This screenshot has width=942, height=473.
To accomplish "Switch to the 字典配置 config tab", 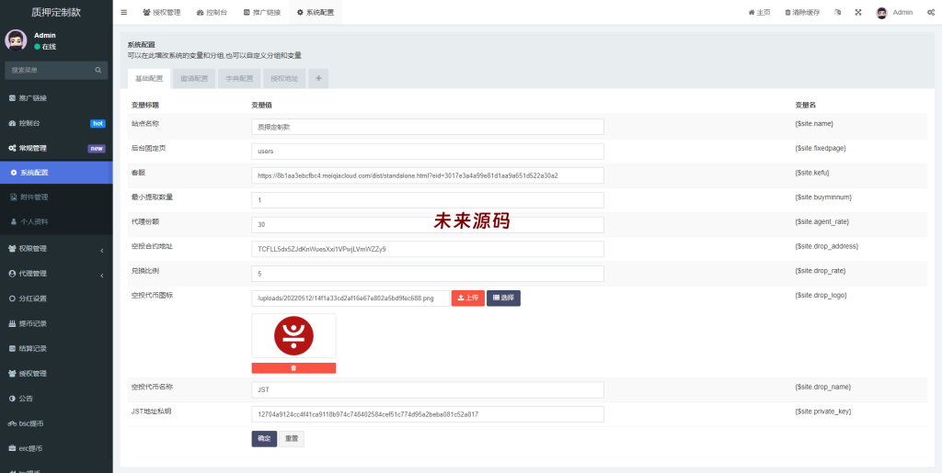I will (x=239, y=79).
